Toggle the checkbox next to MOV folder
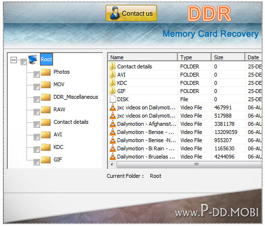265x226 pixels. [37, 87]
